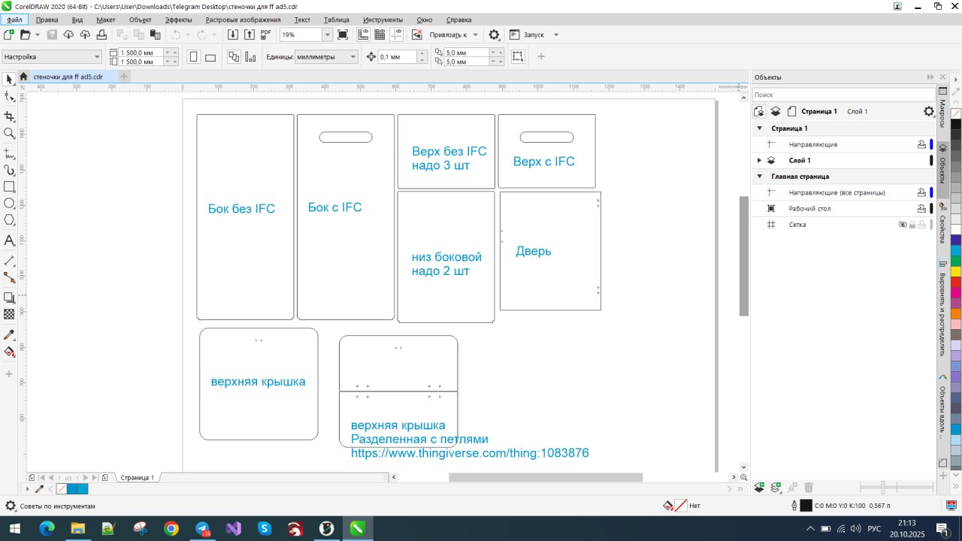Choose the Text tool
The width and height of the screenshot is (962, 541).
click(x=10, y=240)
